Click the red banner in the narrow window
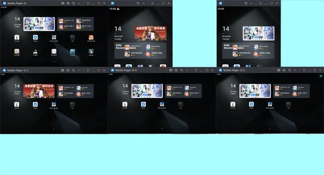This screenshot has height=175, width=324. [150, 33]
